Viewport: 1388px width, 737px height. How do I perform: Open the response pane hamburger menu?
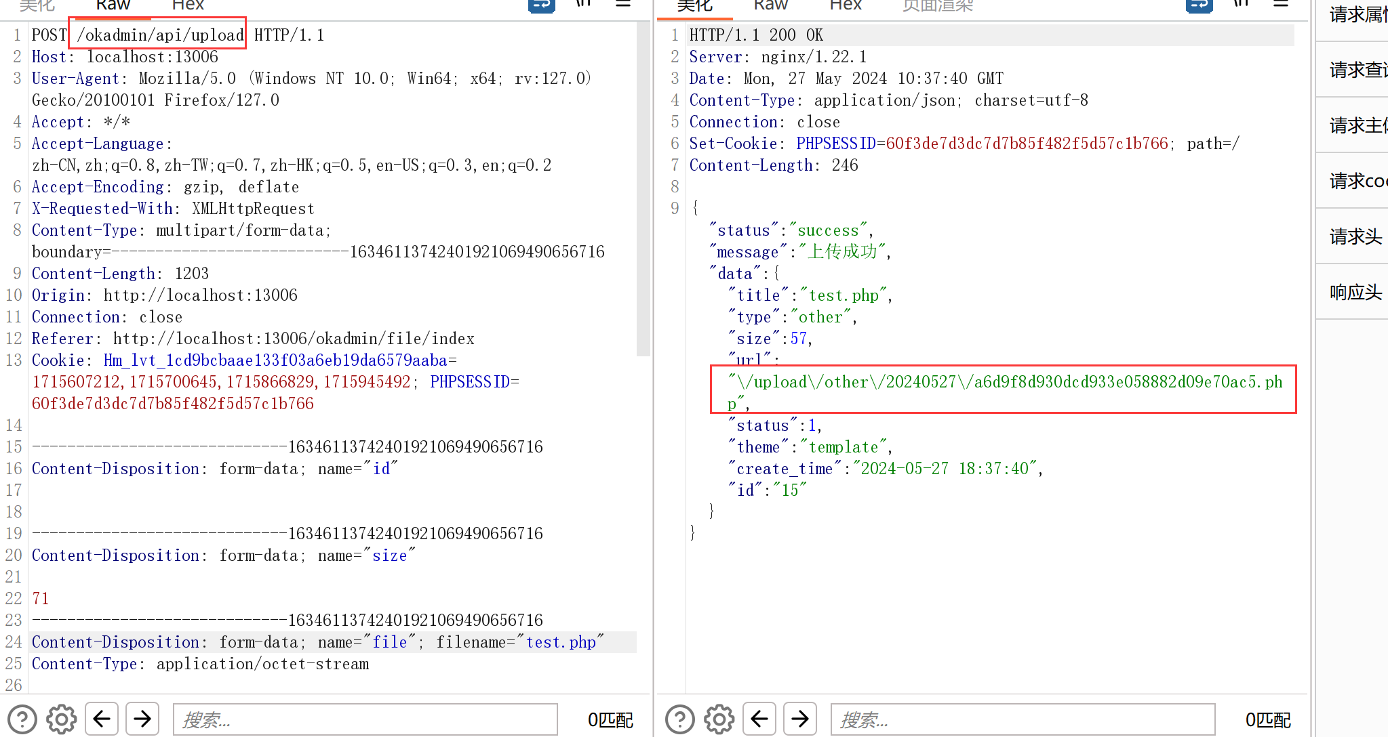point(1281,5)
